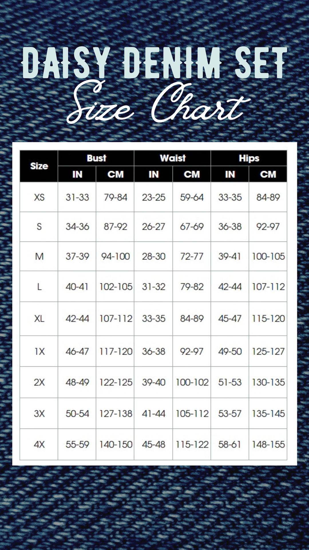
Task: Select the XS size row label
Action: pos(39,197)
